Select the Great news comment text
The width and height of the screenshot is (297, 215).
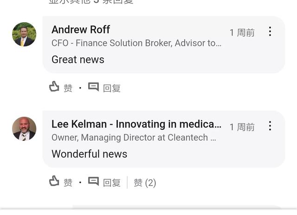pyautogui.click(x=78, y=60)
